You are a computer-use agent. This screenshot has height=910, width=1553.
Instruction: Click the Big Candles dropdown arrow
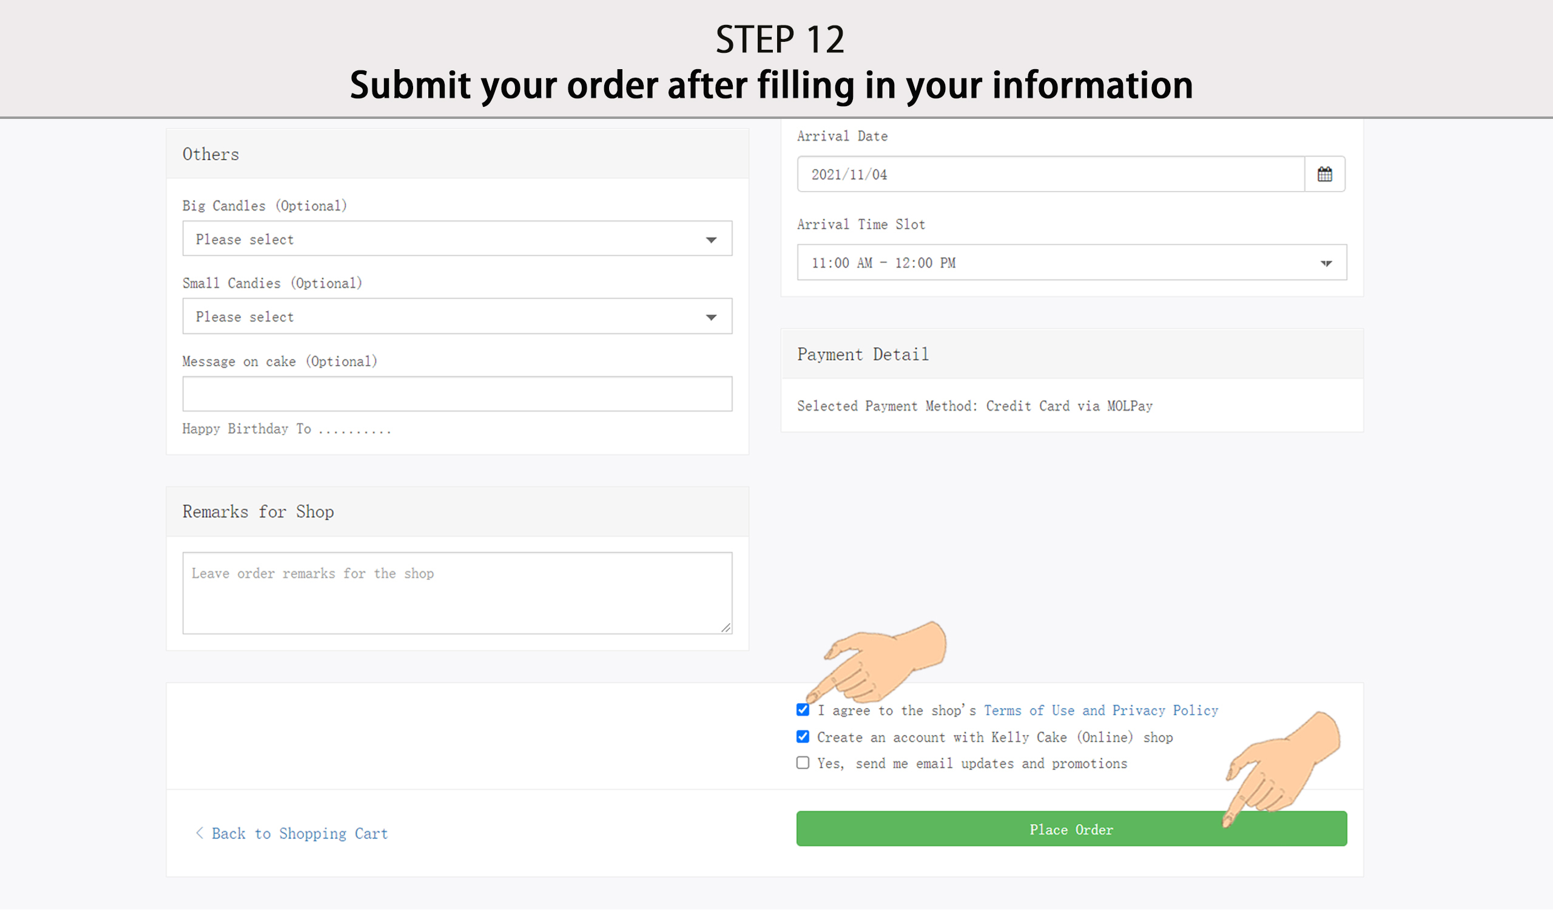[x=711, y=240]
